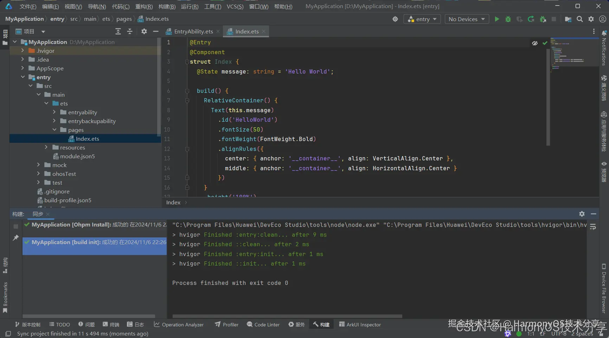609x338 pixels.
Task: Click the Search Everywhere magnifier icon
Action: (x=580, y=19)
